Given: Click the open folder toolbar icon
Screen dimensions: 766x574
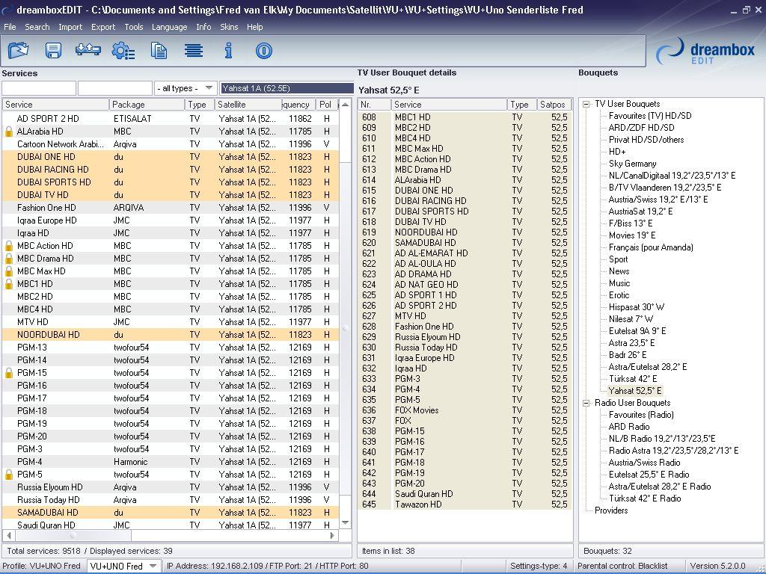Looking at the screenshot, I should point(18,50).
